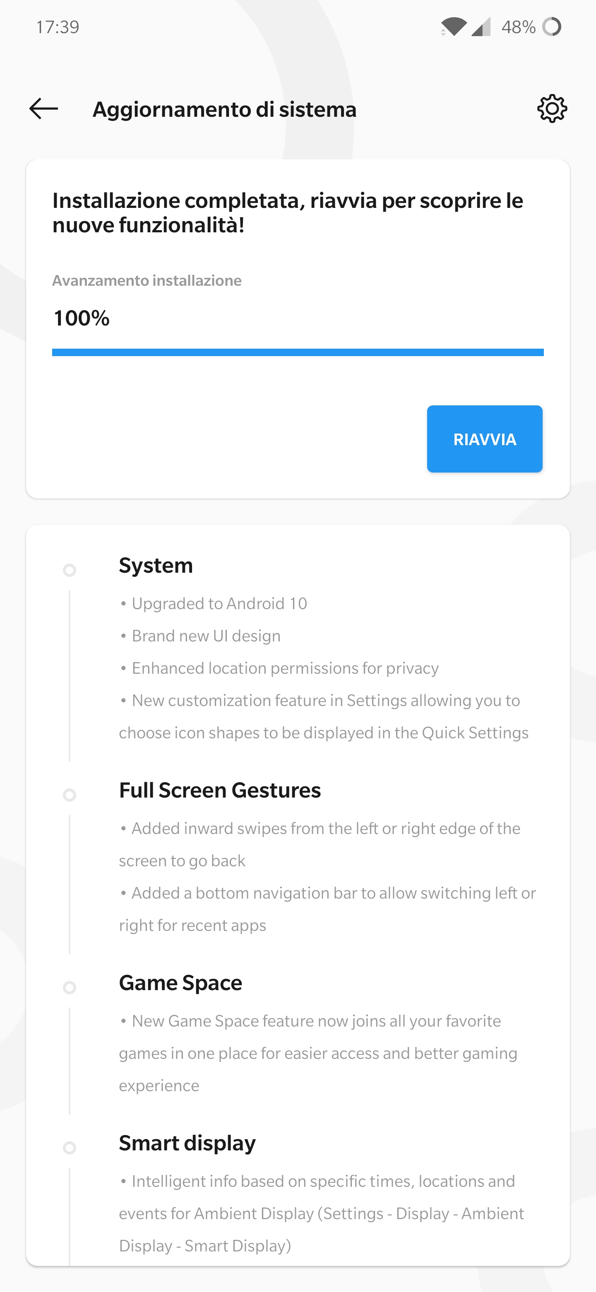Image resolution: width=596 pixels, height=1292 pixels.
Task: Select the System changelog heading
Action: coord(156,565)
